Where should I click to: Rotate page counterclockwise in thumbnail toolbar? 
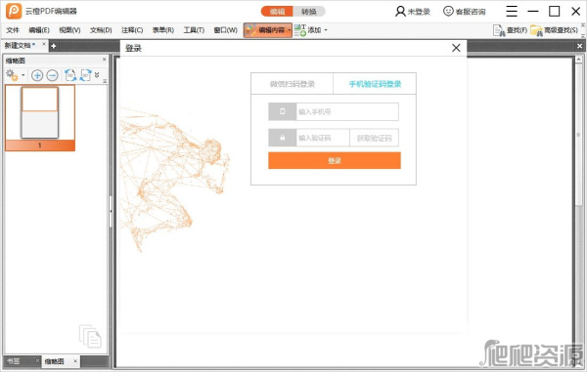(70, 75)
